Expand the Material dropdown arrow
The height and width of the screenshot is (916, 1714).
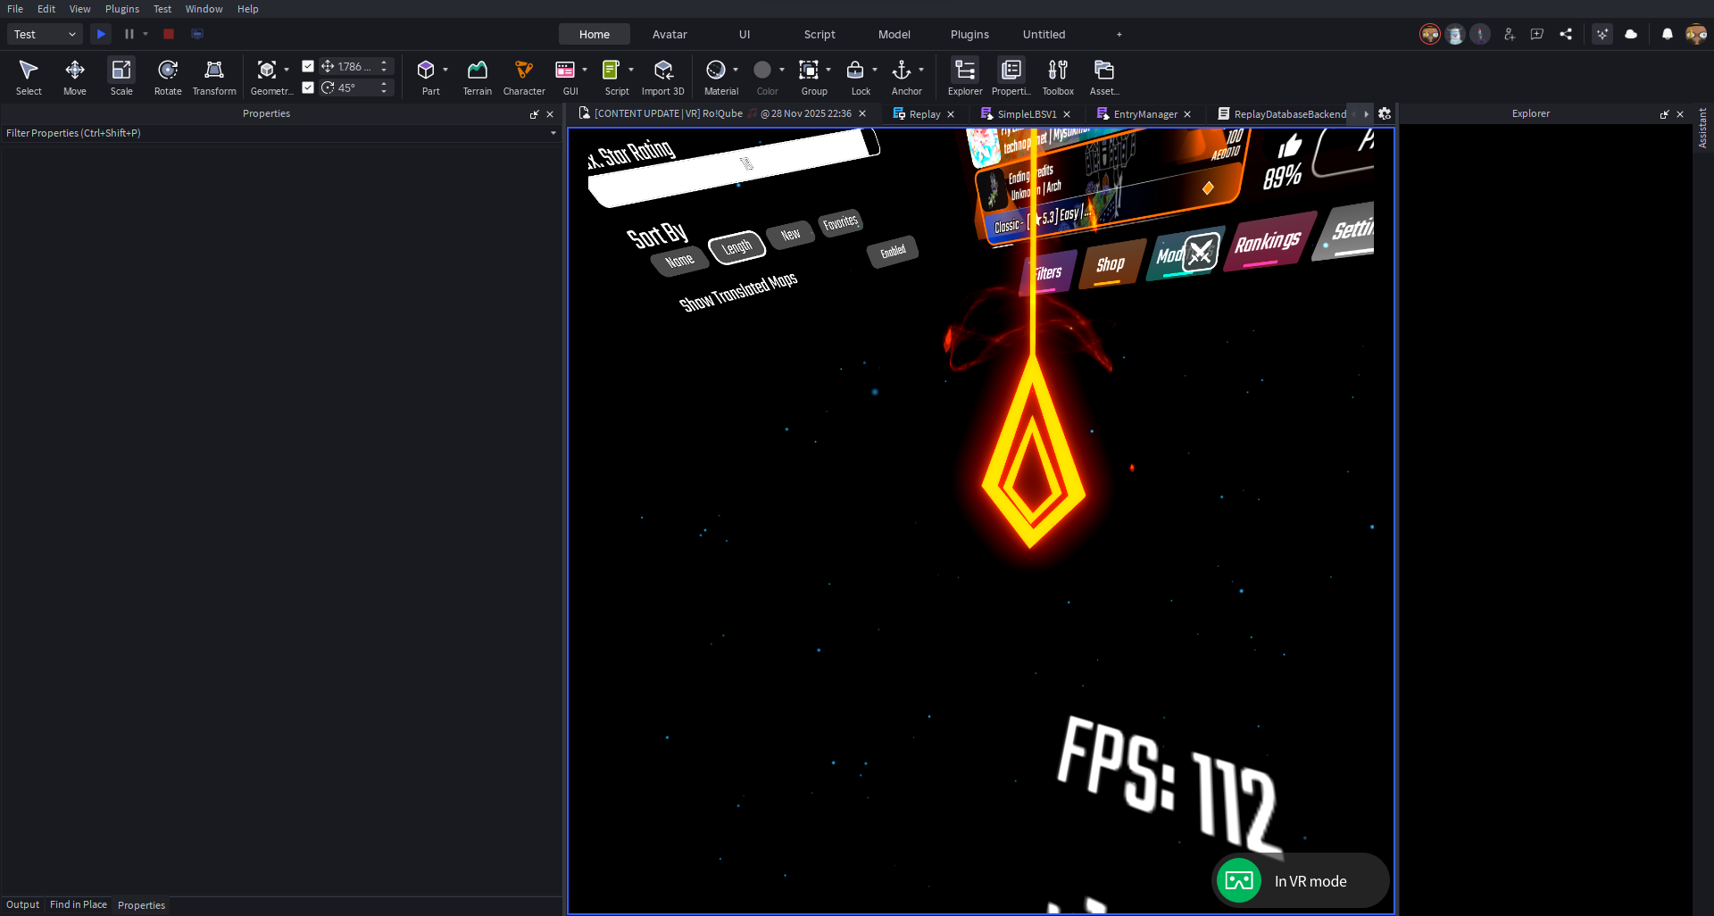click(736, 70)
